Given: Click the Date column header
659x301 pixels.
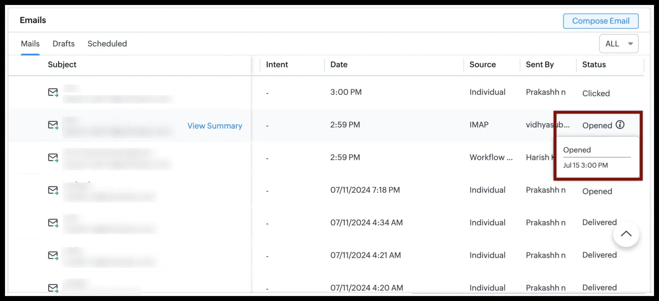Looking at the screenshot, I should pos(339,65).
